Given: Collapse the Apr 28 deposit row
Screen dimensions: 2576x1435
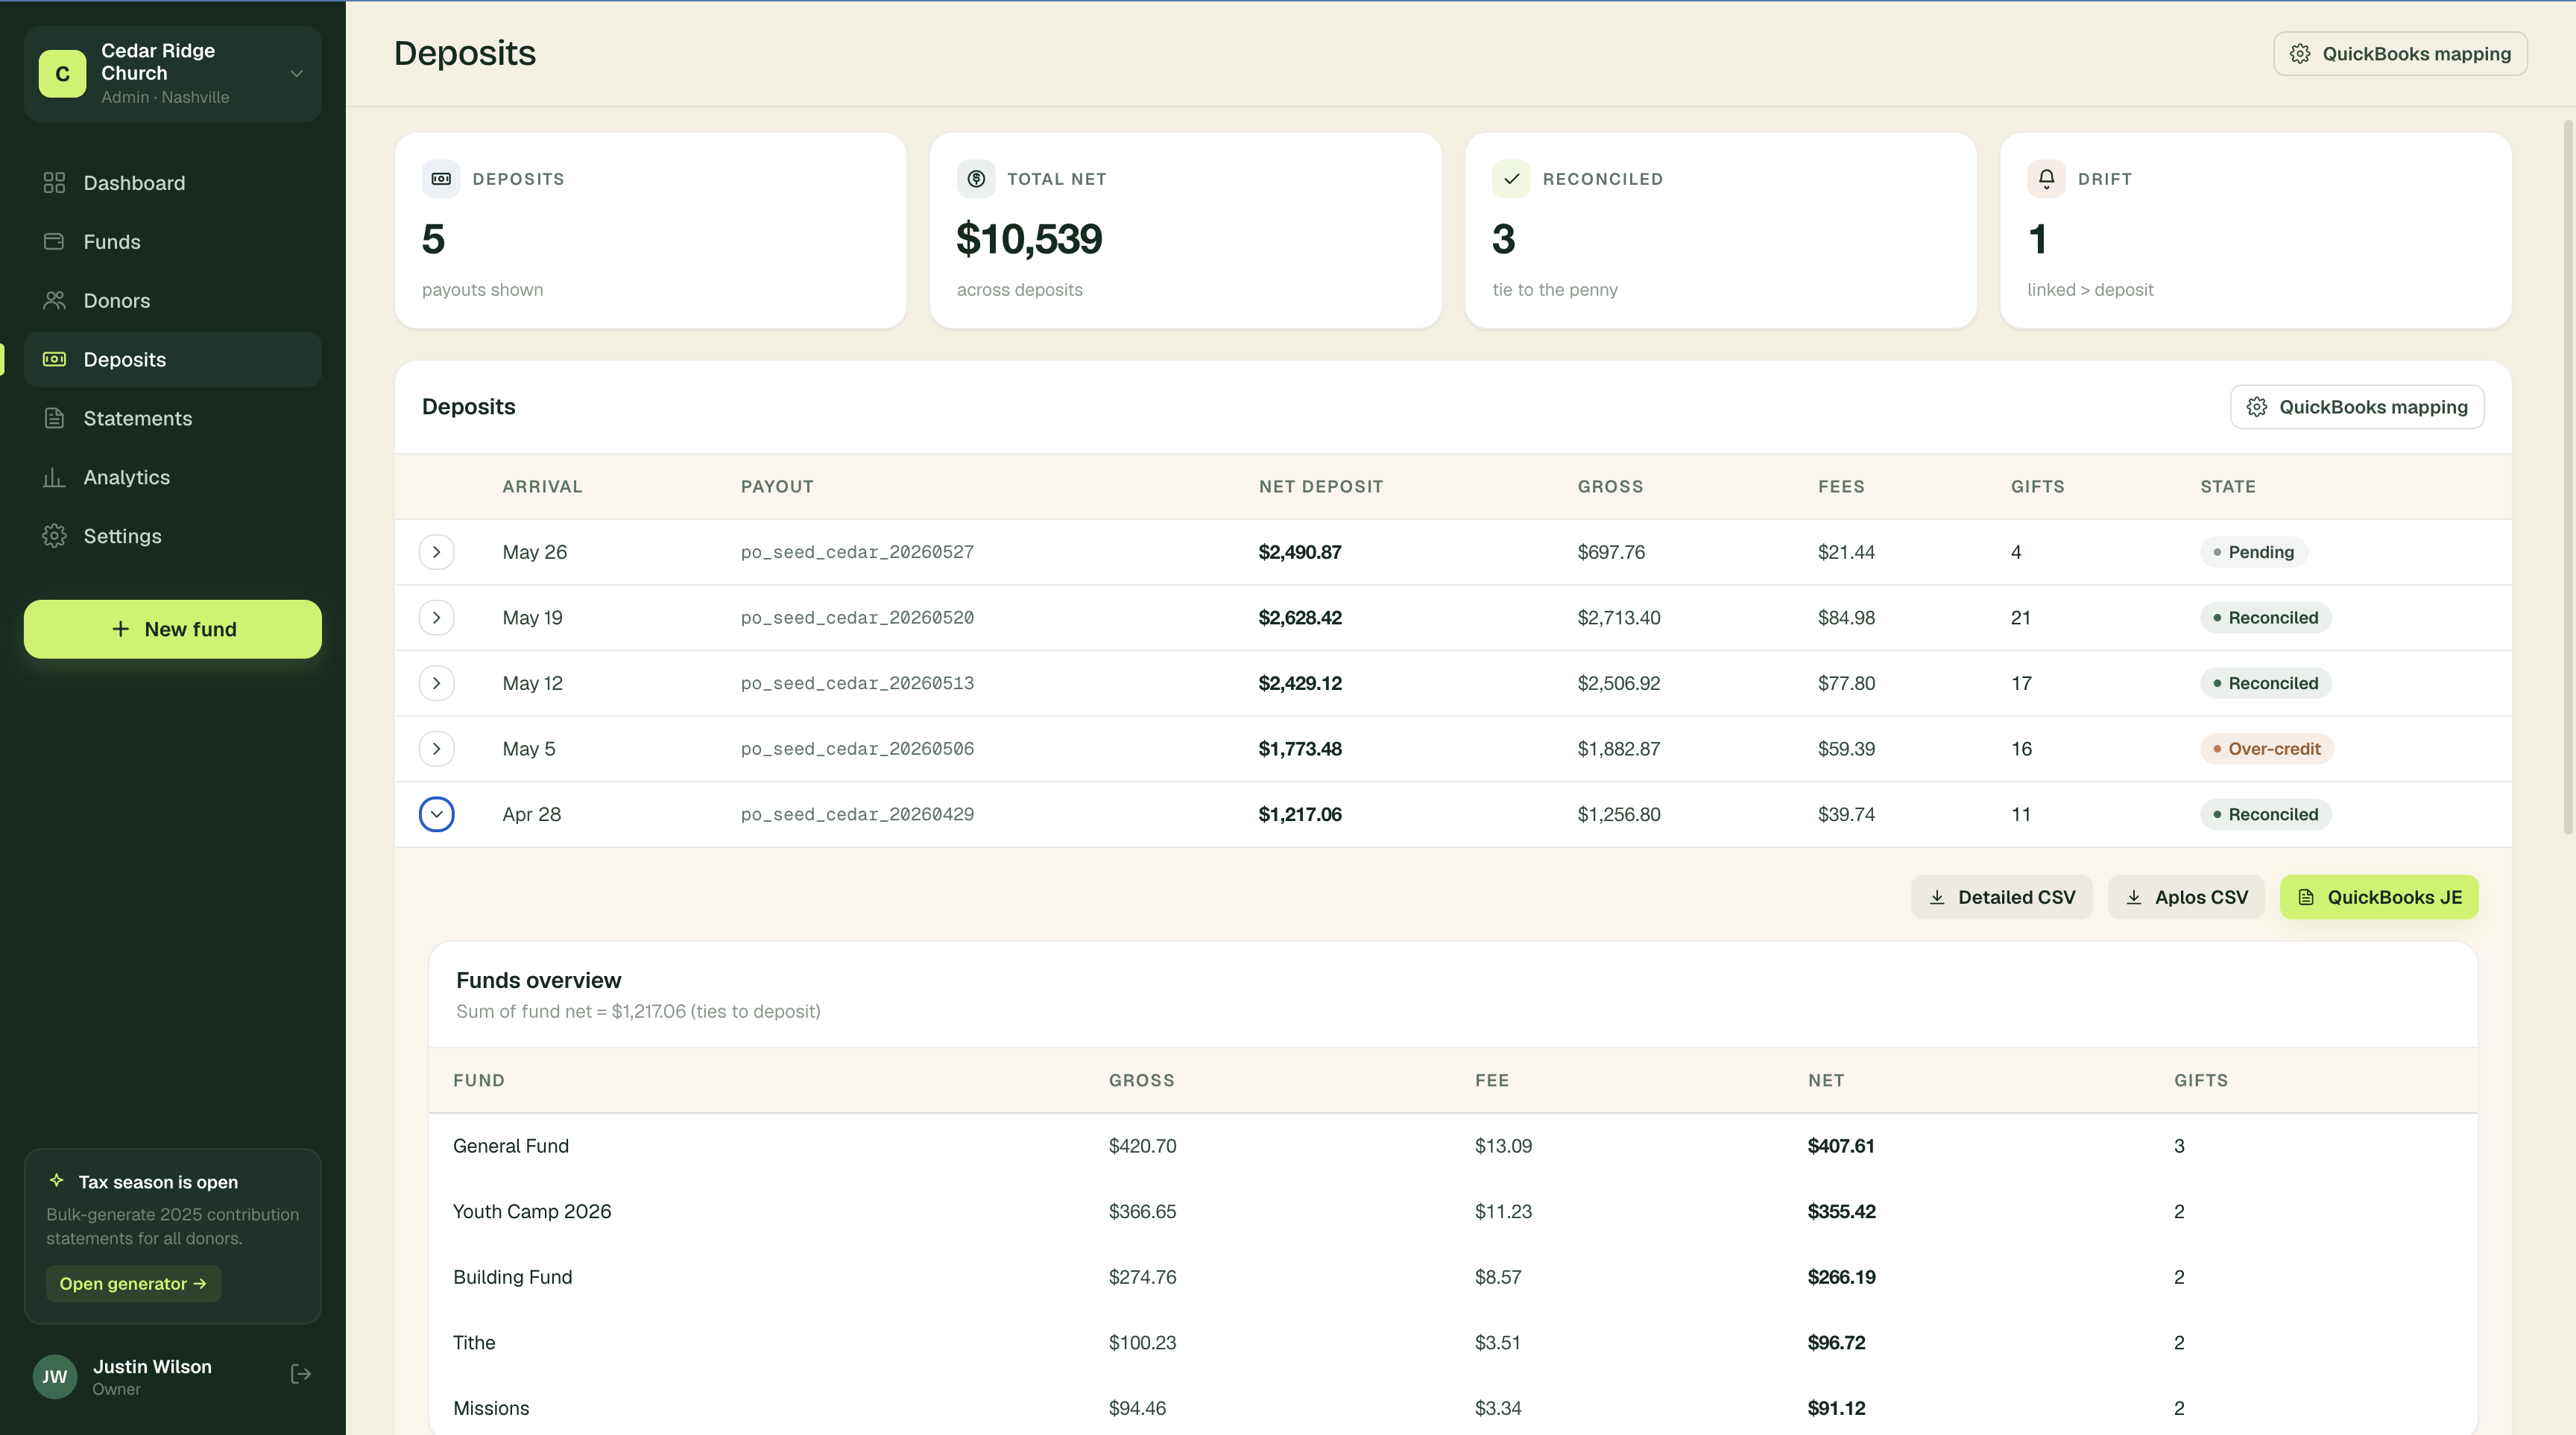Looking at the screenshot, I should tap(437, 814).
